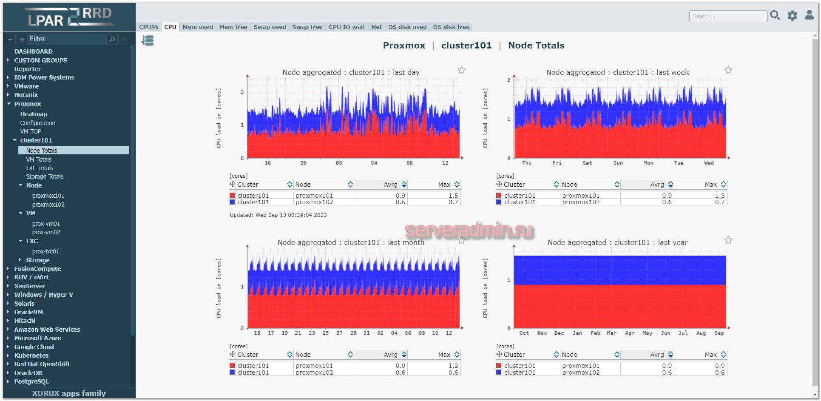The image size is (821, 401).
Task: Open the settings gear icon
Action: [x=793, y=16]
